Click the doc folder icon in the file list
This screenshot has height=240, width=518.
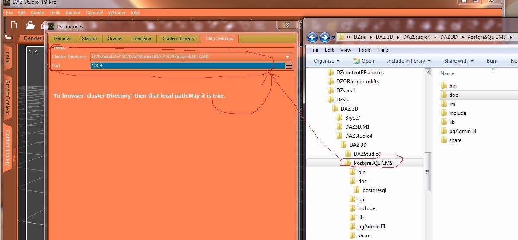click(444, 95)
